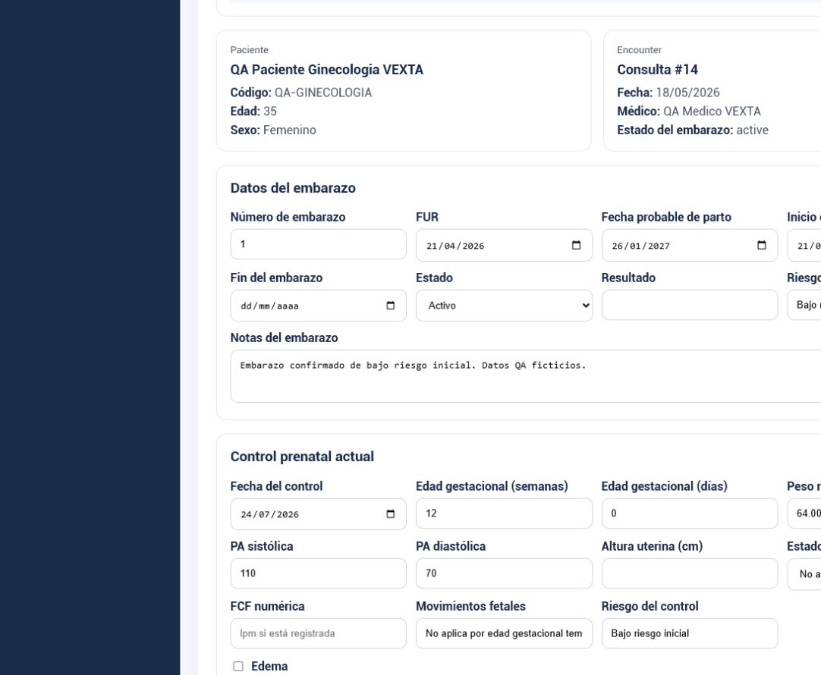Open calendar icon in Fecha del control field
The image size is (821, 675).
pyautogui.click(x=390, y=514)
